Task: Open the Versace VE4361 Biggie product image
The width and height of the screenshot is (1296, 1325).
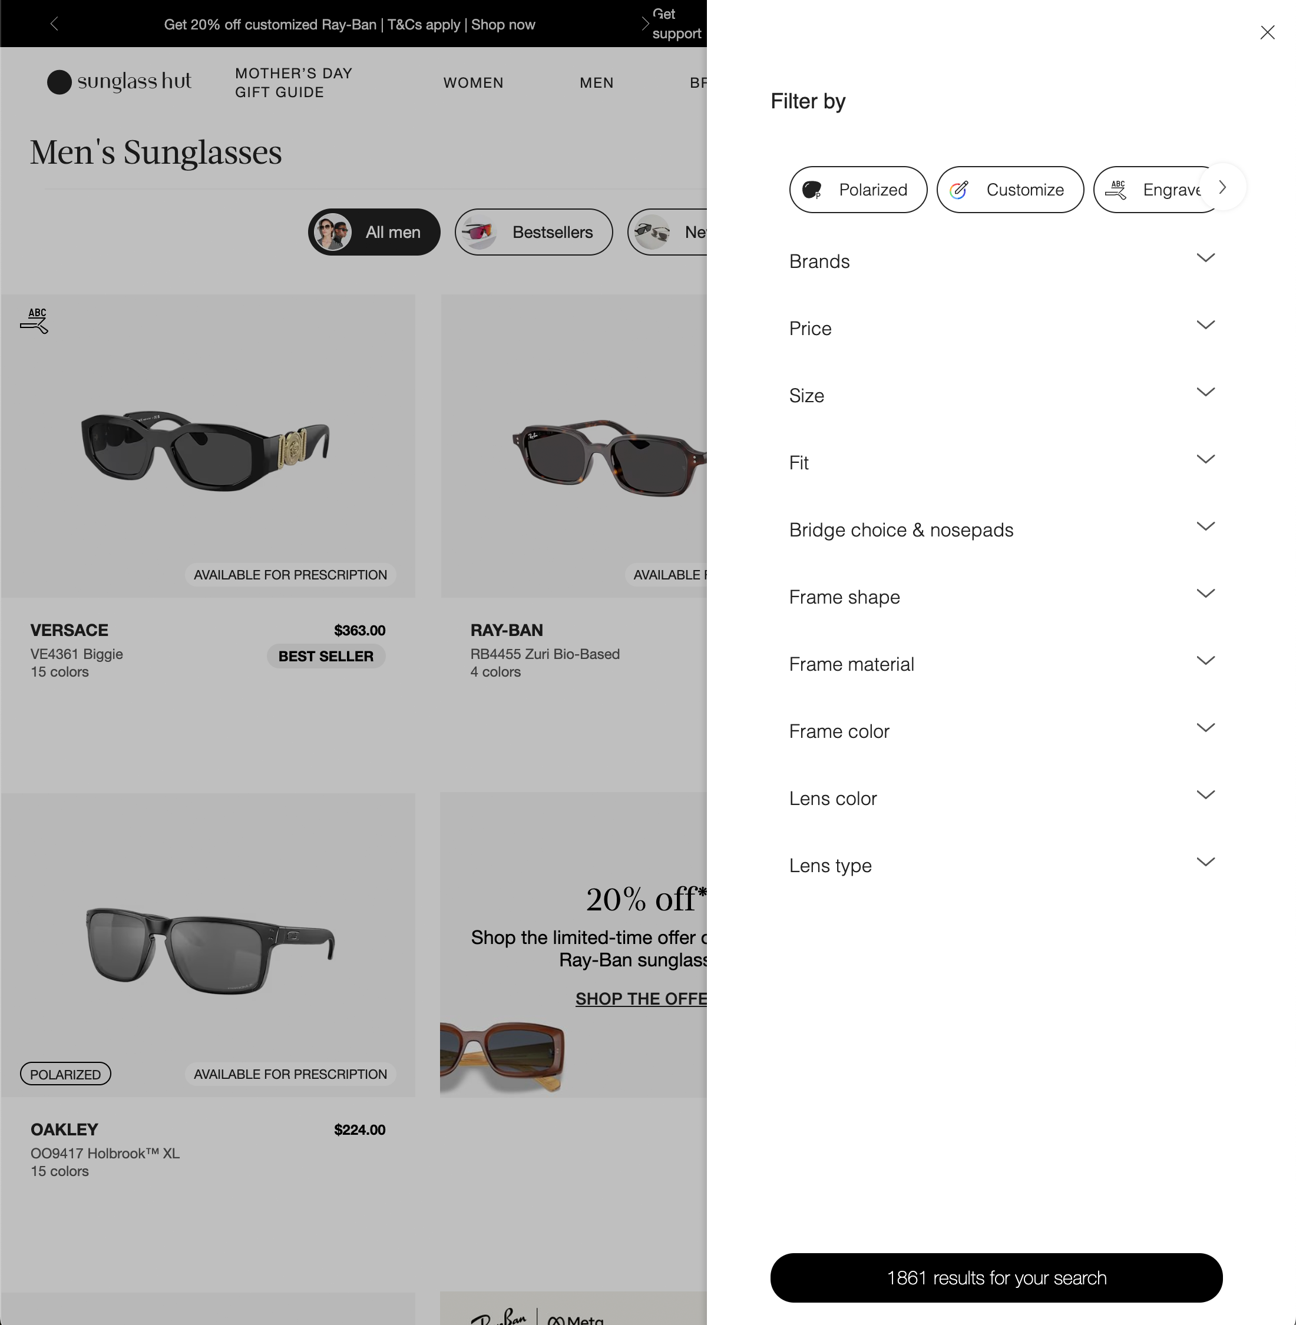Action: tap(207, 446)
